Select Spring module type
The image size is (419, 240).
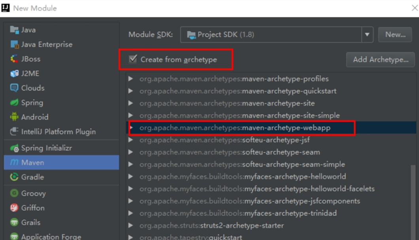[61, 103]
